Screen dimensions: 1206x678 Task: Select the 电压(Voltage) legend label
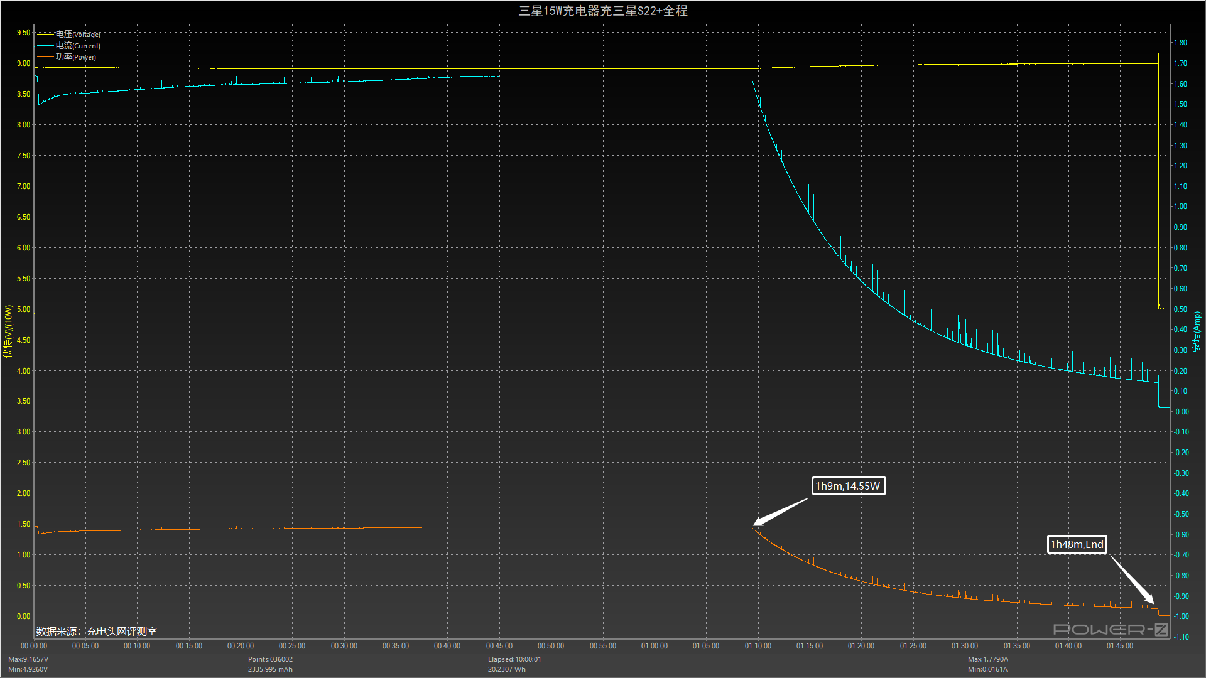(x=78, y=35)
